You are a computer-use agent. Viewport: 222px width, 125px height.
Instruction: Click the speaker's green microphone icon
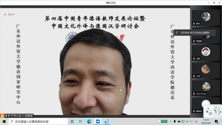6,116
